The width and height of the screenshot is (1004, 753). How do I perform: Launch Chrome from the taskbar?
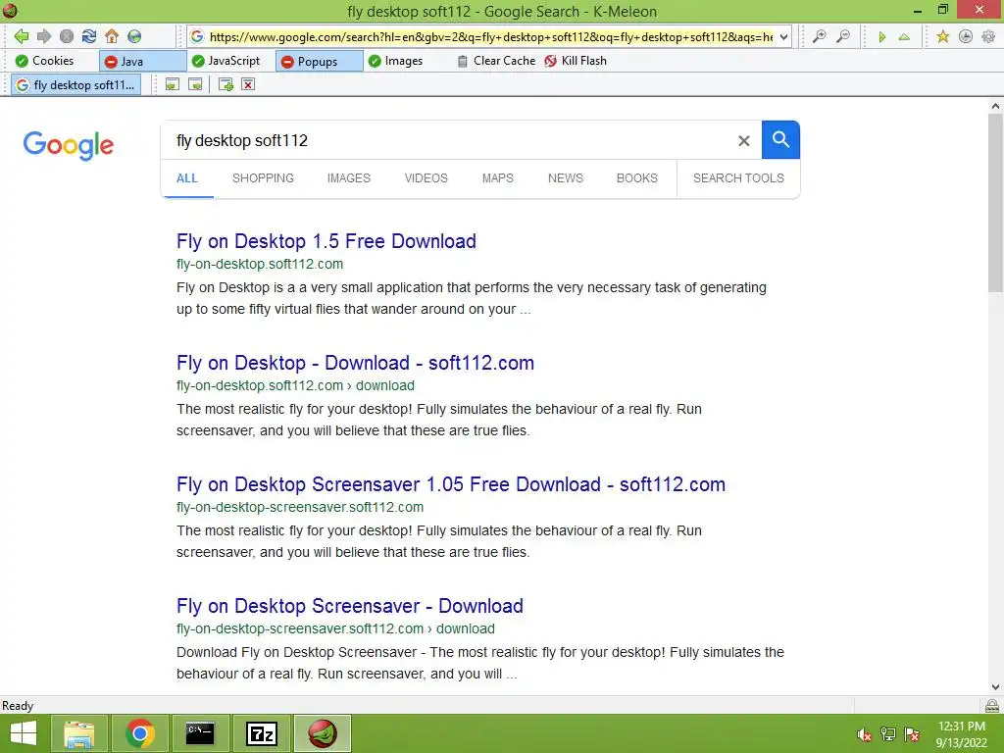click(139, 733)
